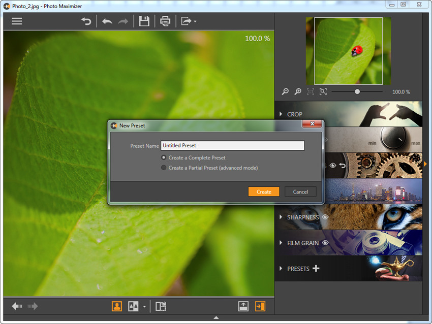
Task: Maximize the Photo Maximizer window
Action: pyautogui.click(x=404, y=5)
